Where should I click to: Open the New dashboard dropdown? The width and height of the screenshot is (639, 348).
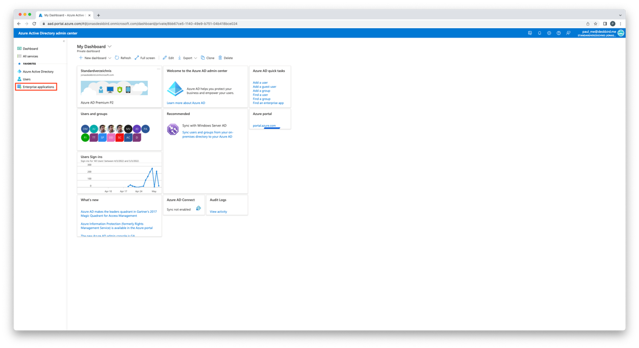click(x=110, y=58)
